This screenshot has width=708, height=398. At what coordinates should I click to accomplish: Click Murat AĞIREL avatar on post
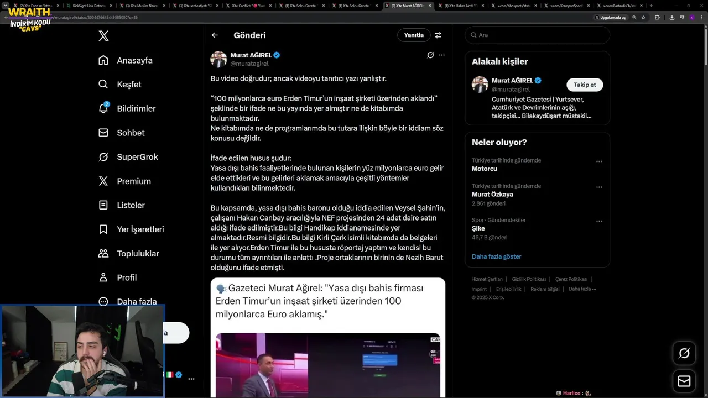[x=218, y=59]
